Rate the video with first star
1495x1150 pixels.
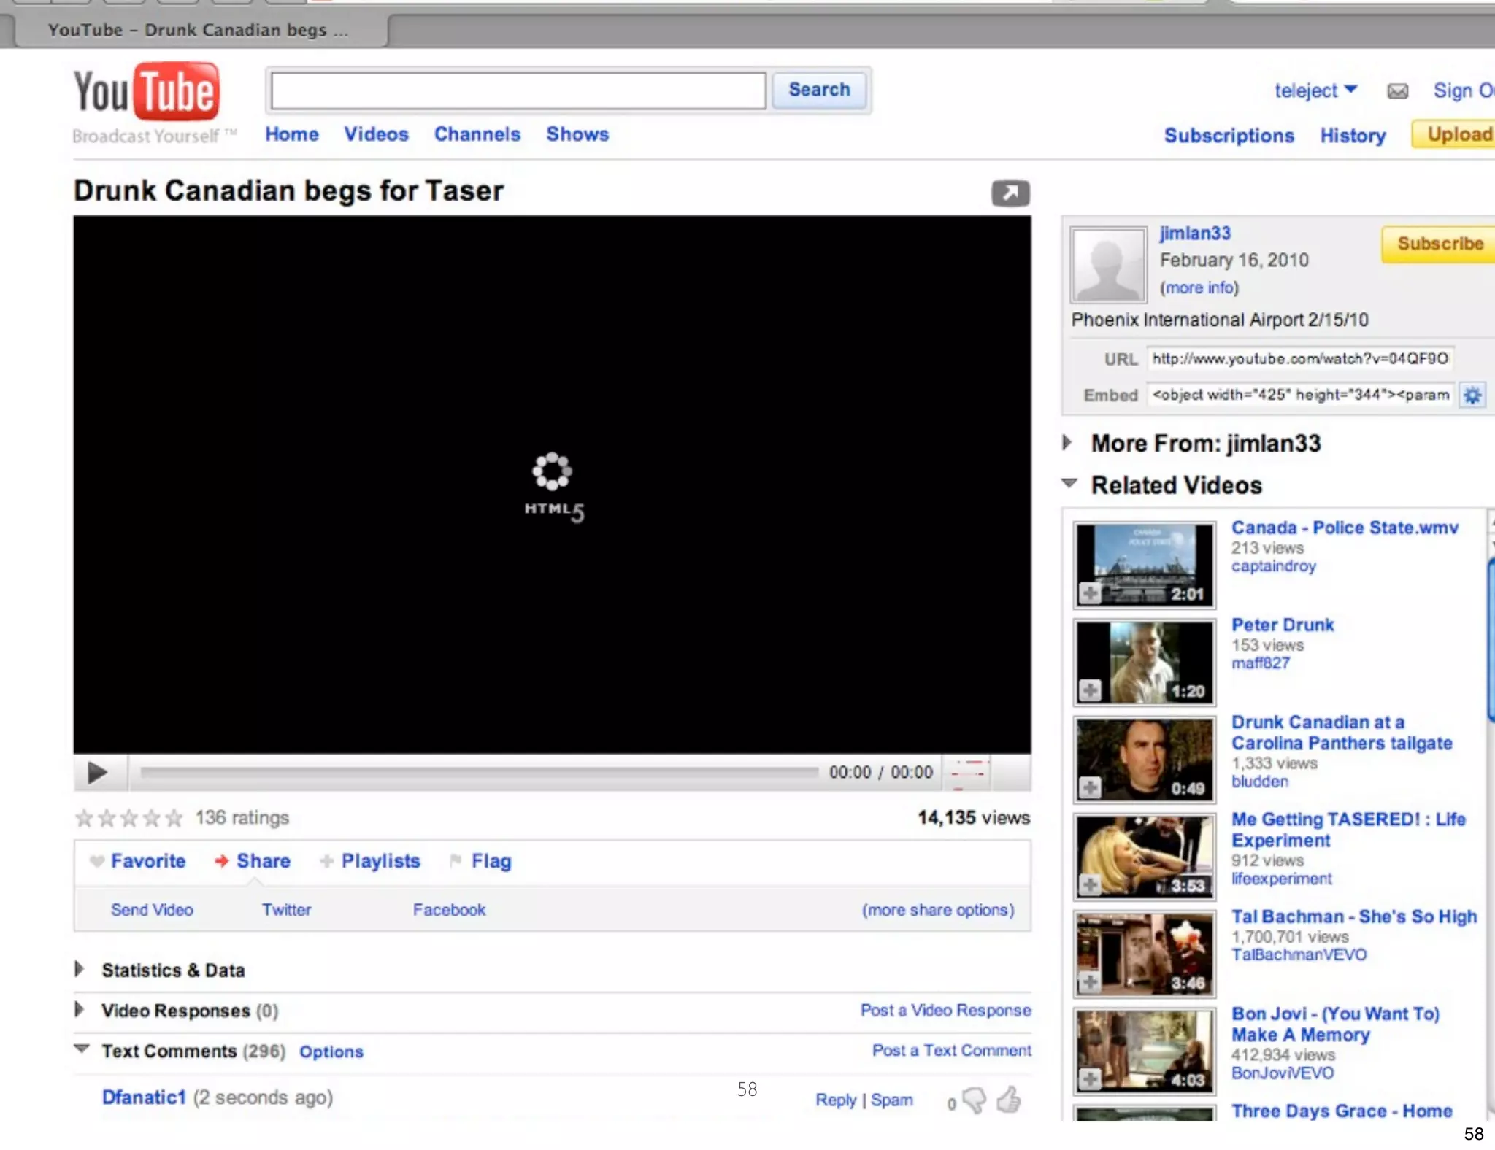point(84,818)
